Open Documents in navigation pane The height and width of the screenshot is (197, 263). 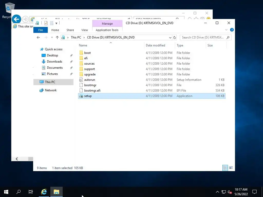[55, 68]
